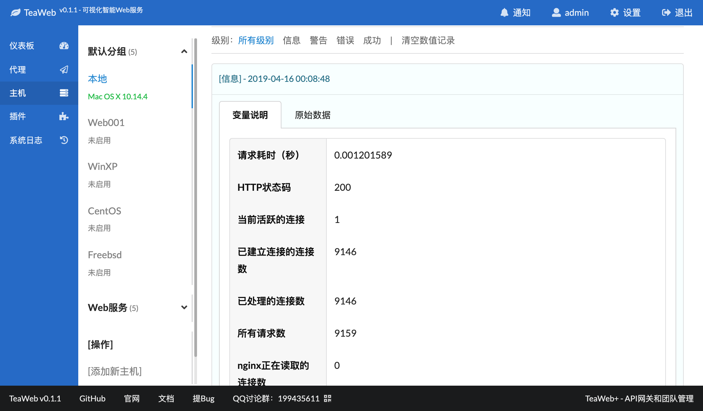Click TeaWeb v0.1.1 in footer
The image size is (703, 411).
(35, 398)
